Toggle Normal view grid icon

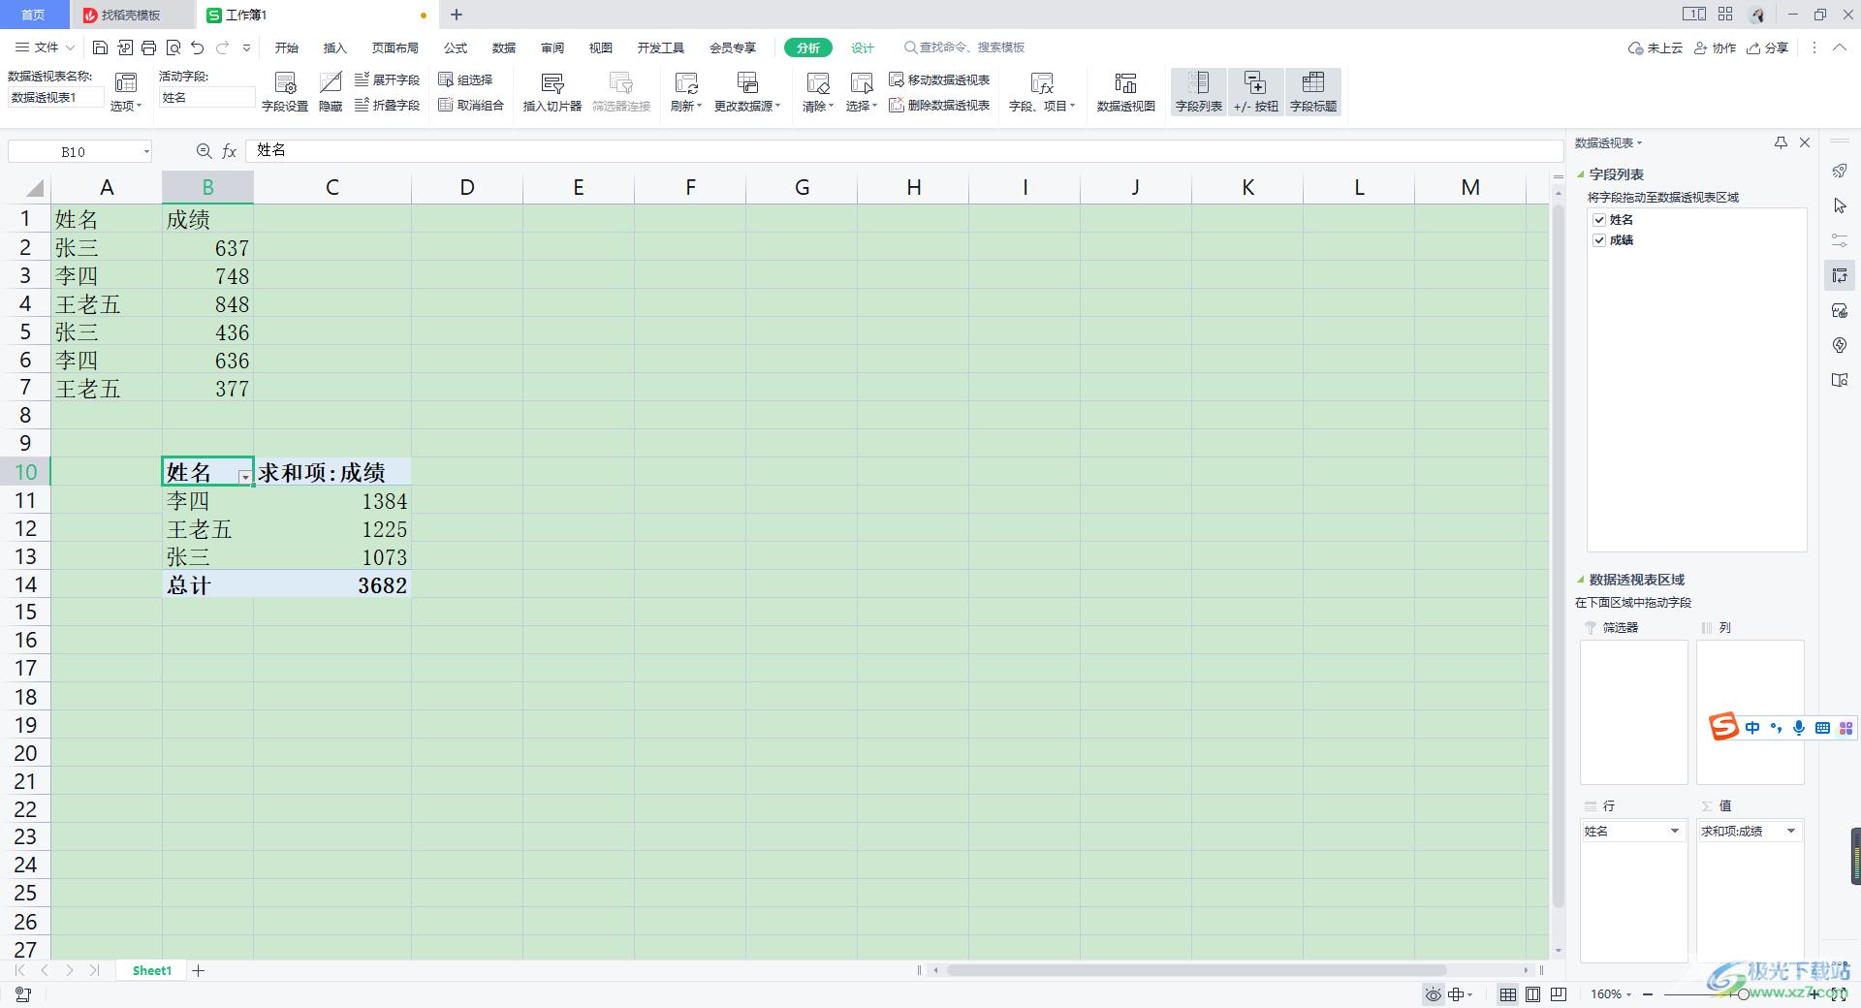point(1508,994)
